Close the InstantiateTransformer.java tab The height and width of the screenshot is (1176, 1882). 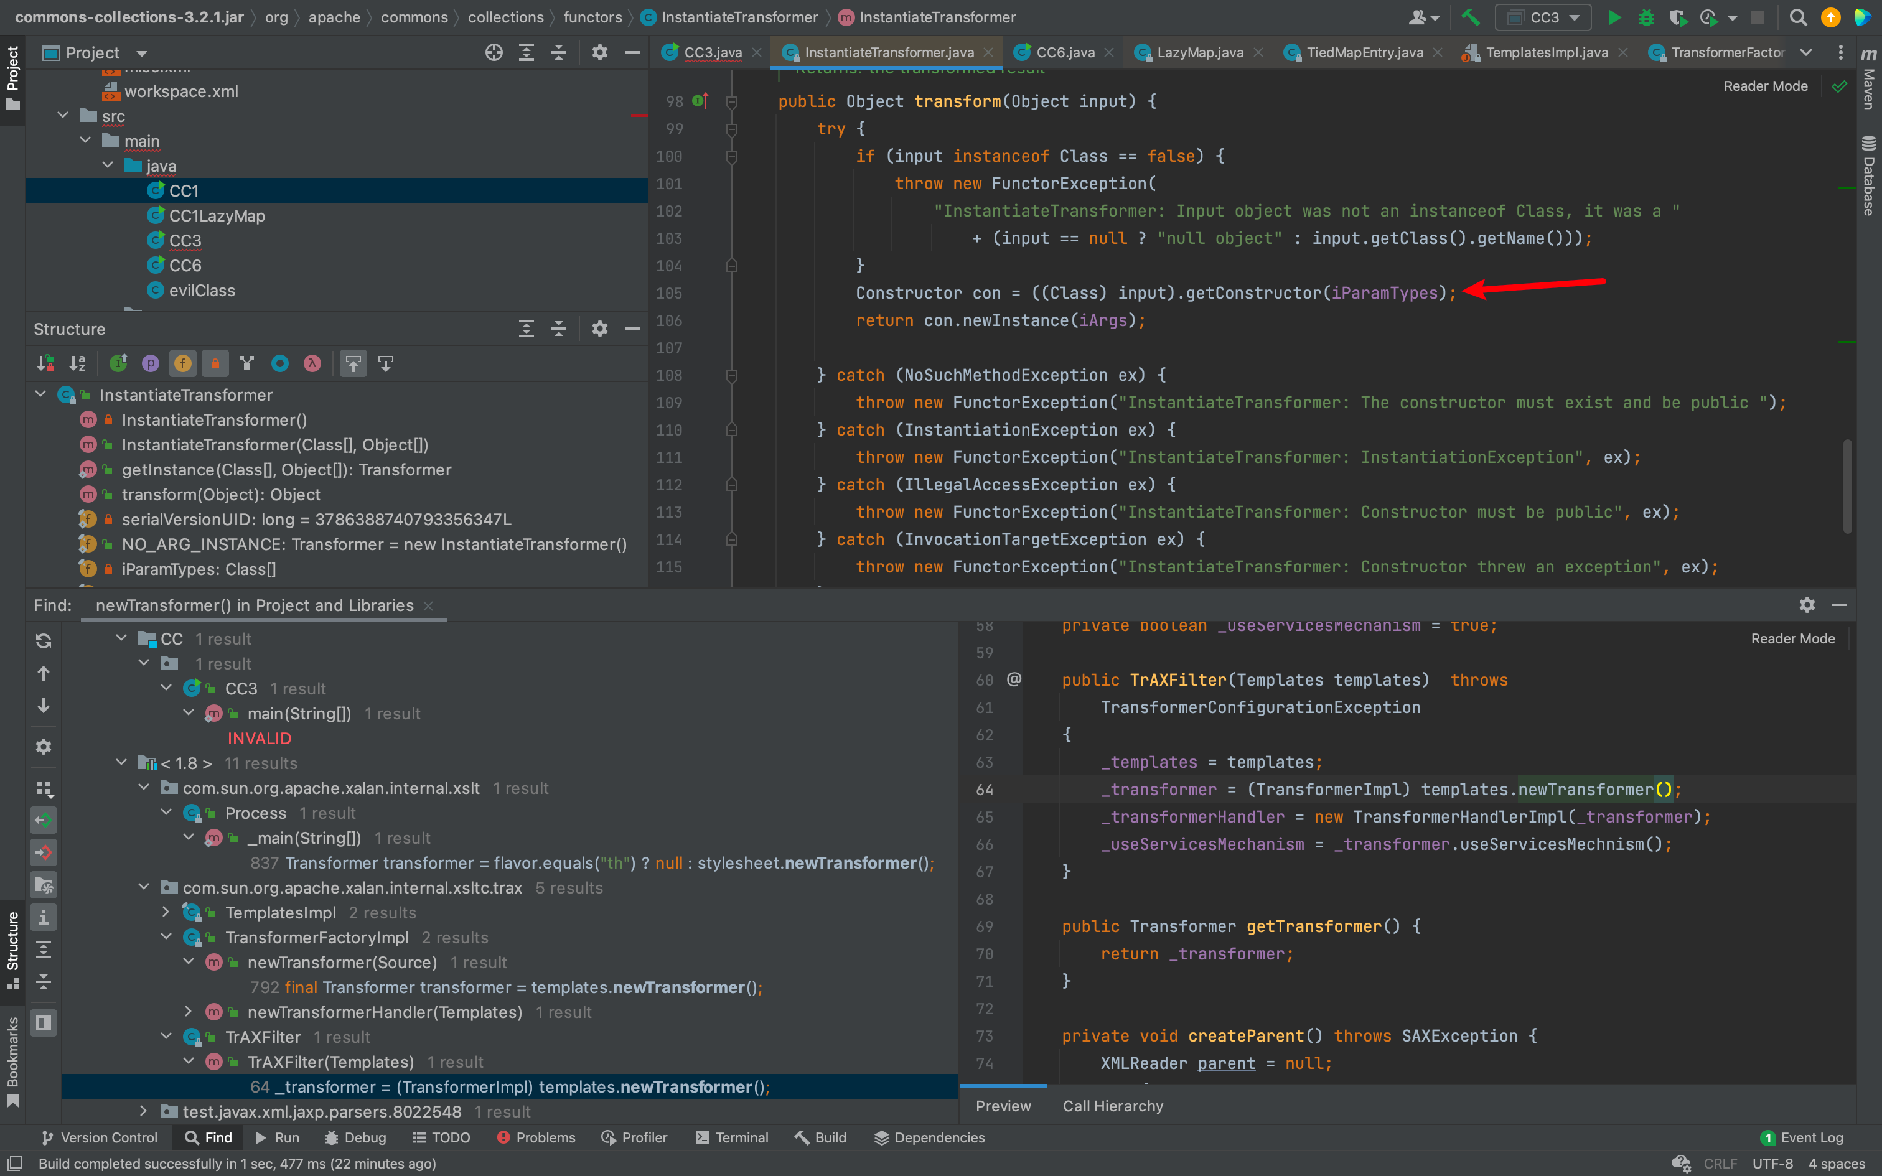click(988, 52)
